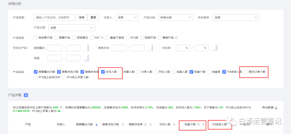This screenshot has width=291, height=134.
Task: Click the 询盘 maximum value field
Action: (73, 58)
